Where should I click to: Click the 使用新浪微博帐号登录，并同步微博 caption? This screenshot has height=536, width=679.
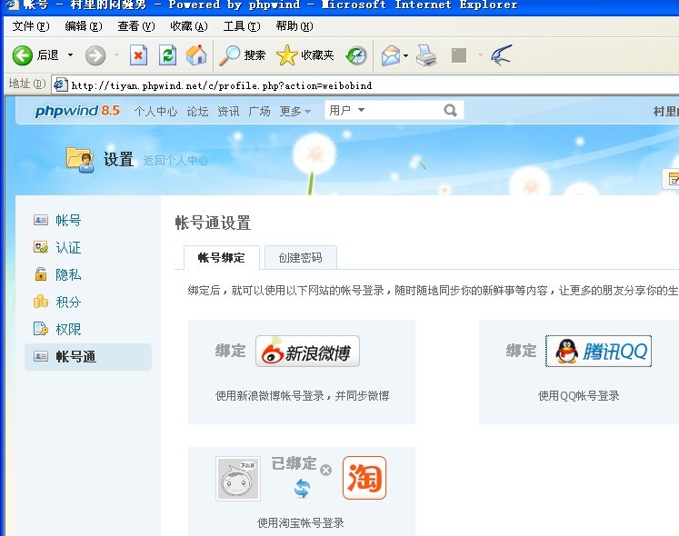303,395
